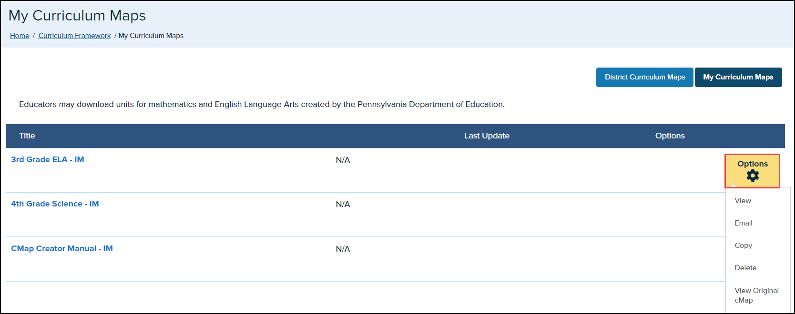
Task: Select Delete in the Options menu
Action: pos(745,268)
